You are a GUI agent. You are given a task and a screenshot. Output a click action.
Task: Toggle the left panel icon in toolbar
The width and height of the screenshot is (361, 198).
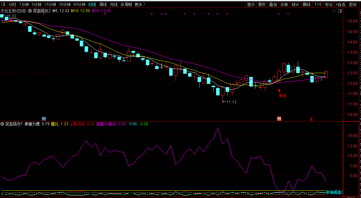(x=4, y=4)
